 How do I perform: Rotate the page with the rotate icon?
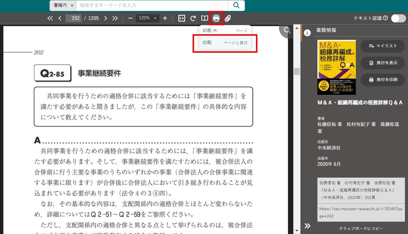tap(192, 18)
